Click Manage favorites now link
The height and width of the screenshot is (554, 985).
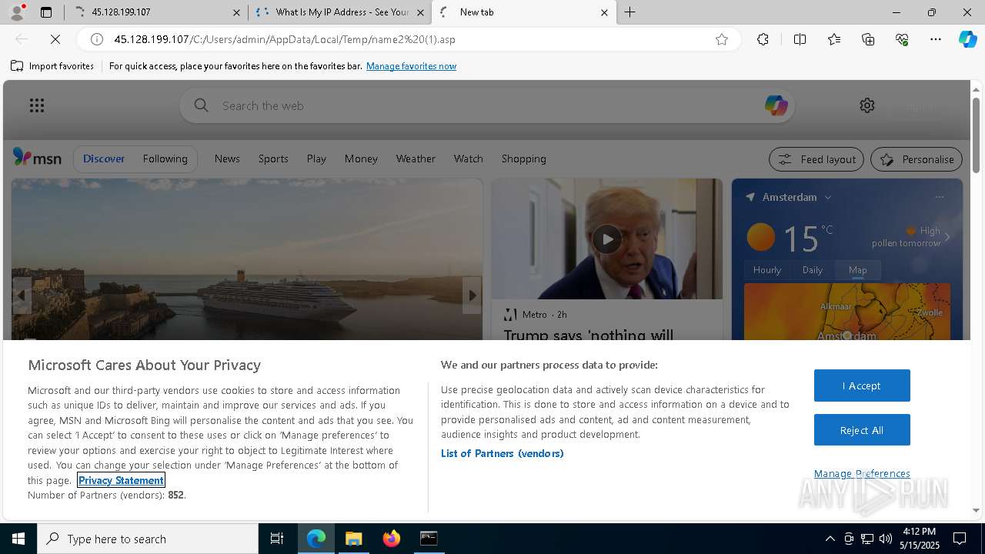[x=411, y=66]
